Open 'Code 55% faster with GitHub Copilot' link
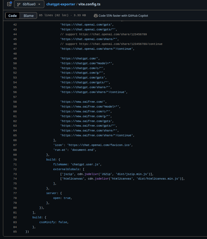 (x=123, y=16)
